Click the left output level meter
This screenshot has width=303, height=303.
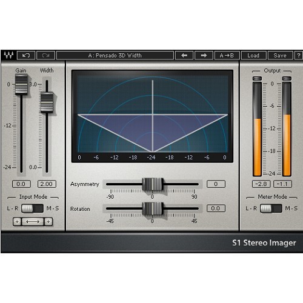258,129
